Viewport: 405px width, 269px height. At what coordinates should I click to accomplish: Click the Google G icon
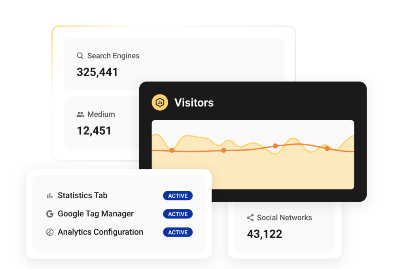click(x=50, y=214)
